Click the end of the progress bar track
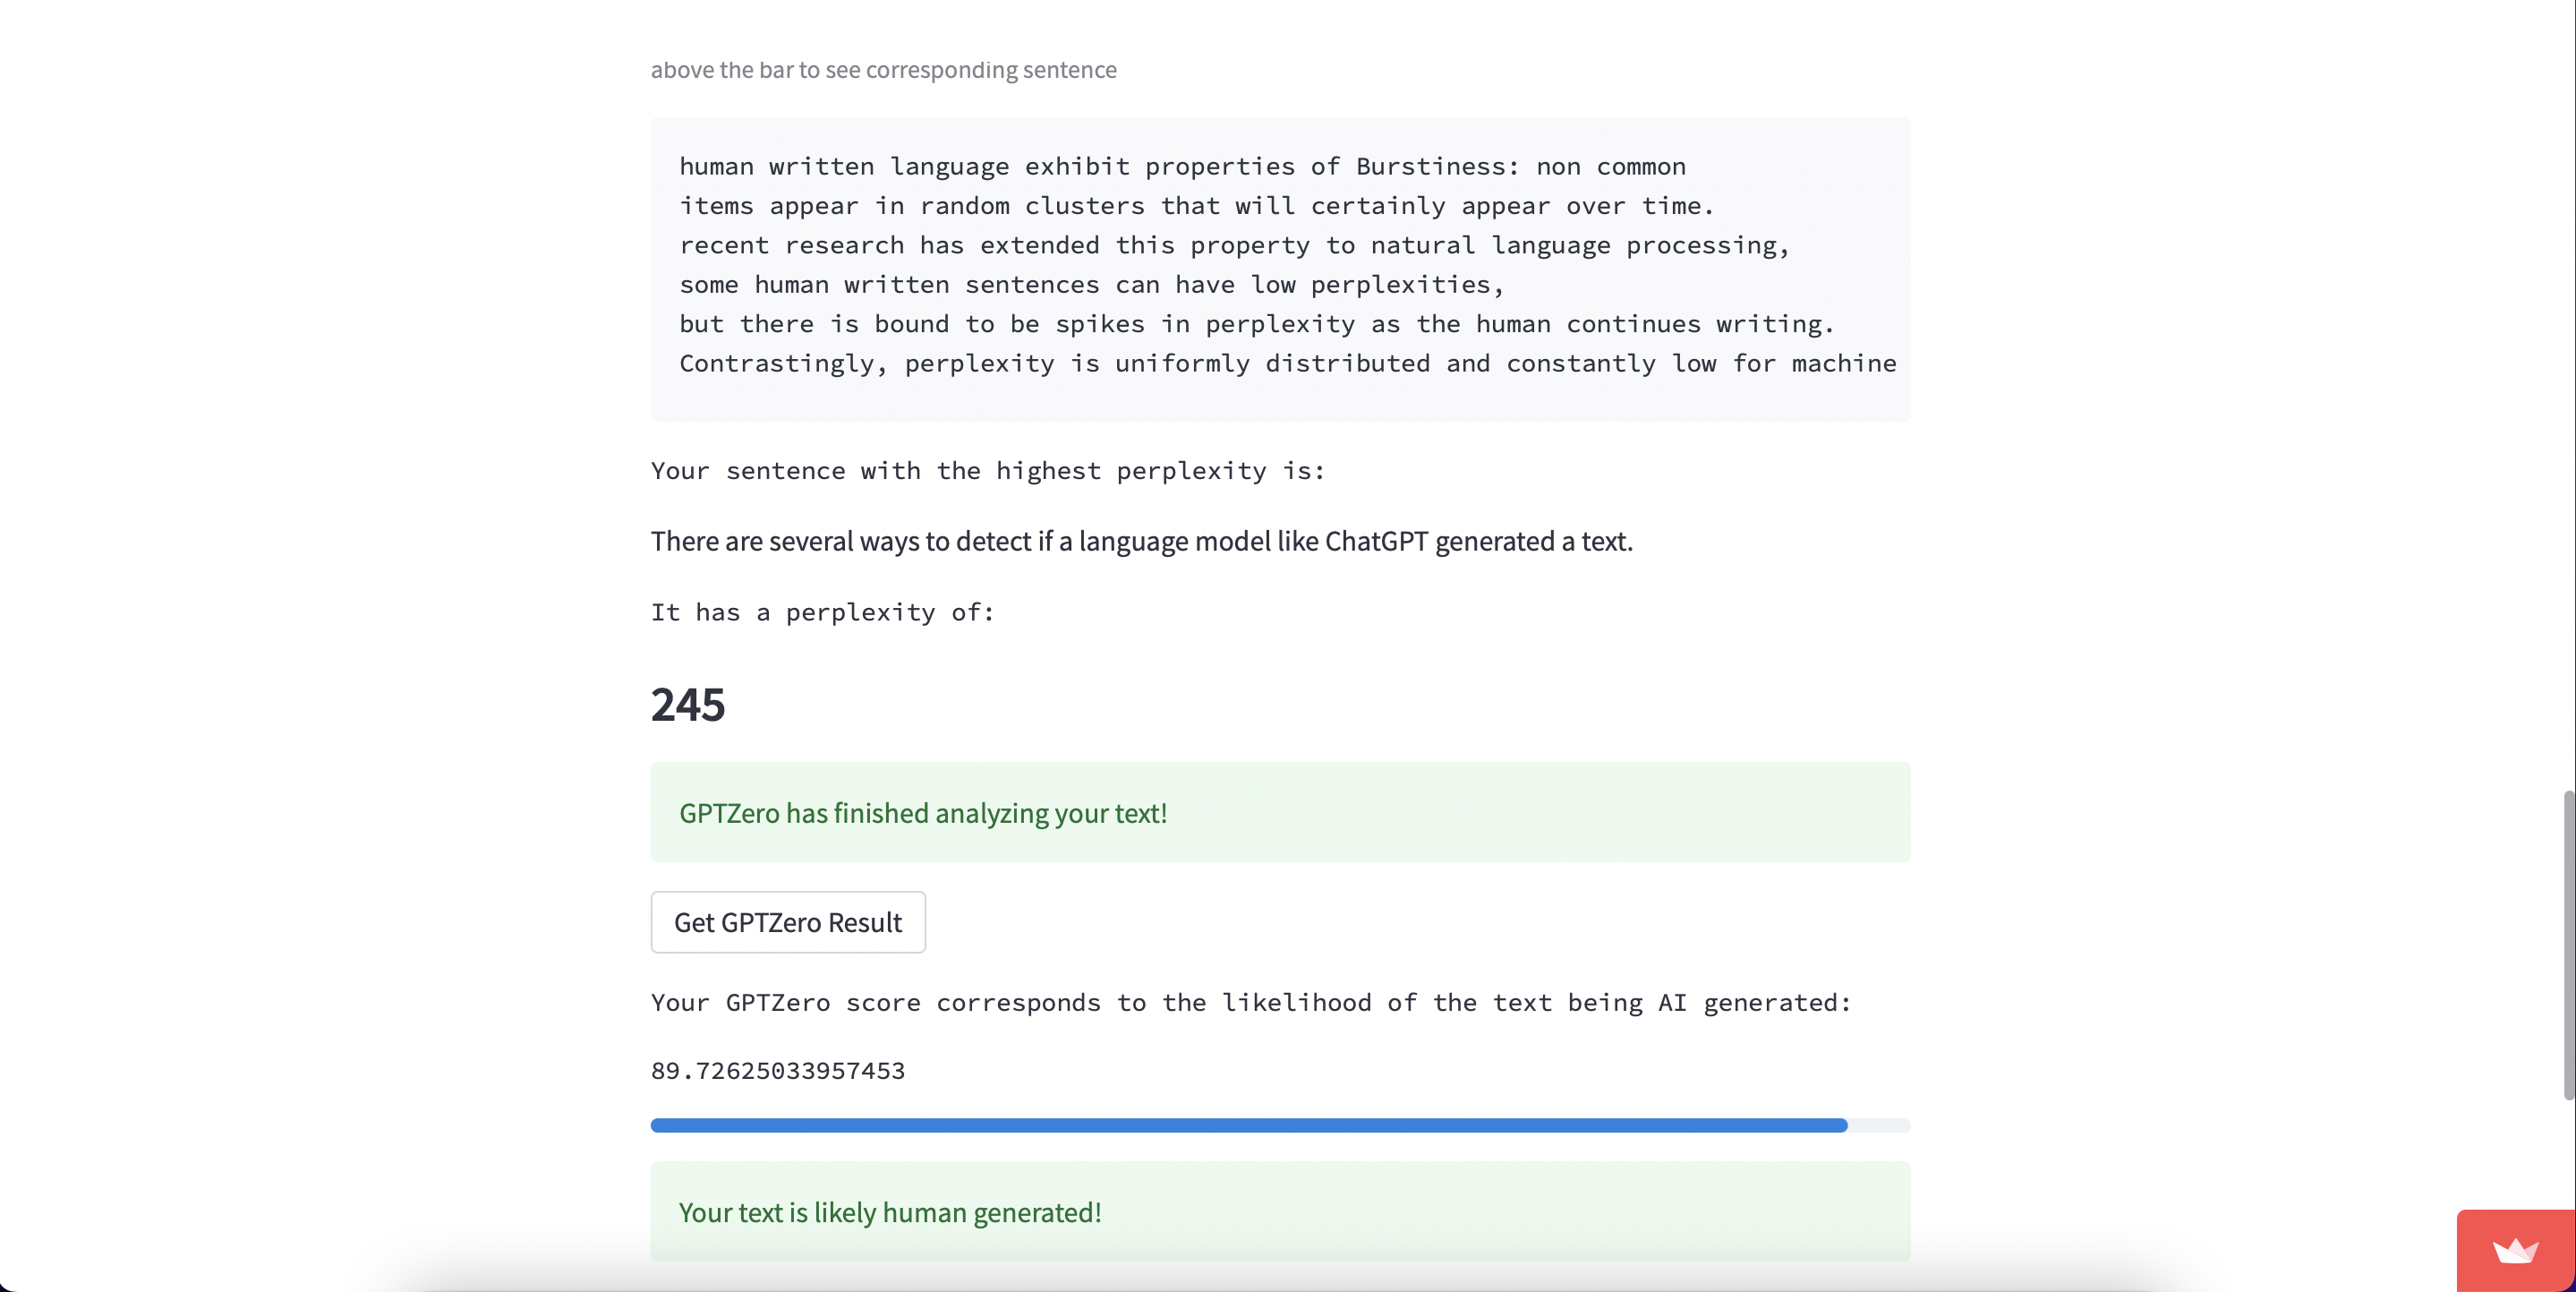Viewport: 2576px width, 1292px height. (1895, 1126)
